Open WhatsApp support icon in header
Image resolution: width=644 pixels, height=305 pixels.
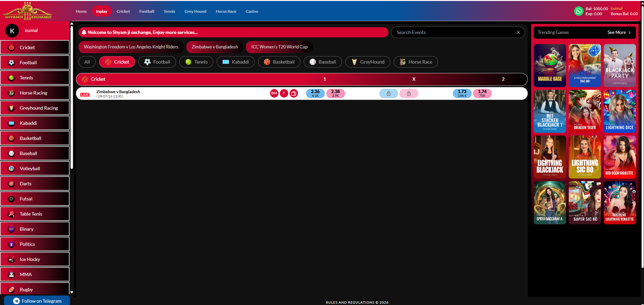click(578, 11)
